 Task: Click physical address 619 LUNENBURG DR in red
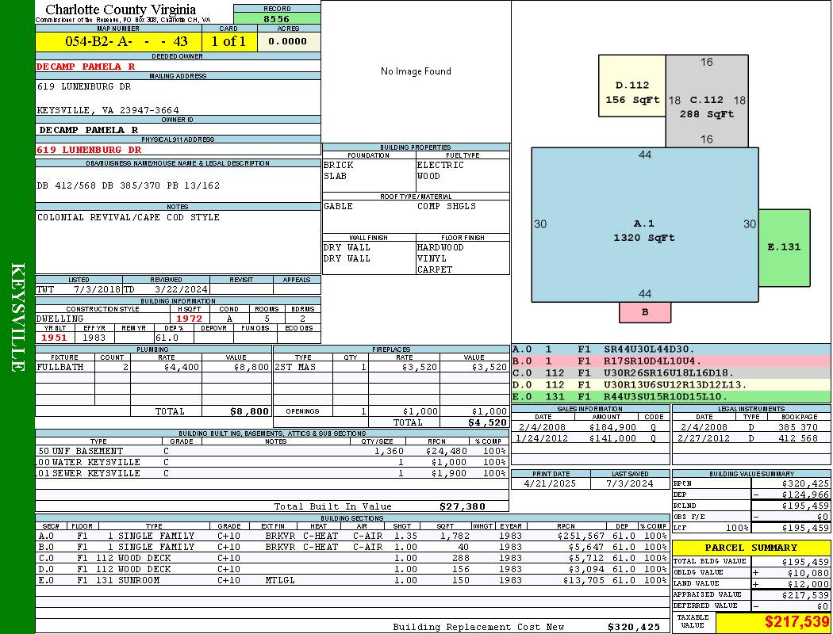(x=89, y=150)
